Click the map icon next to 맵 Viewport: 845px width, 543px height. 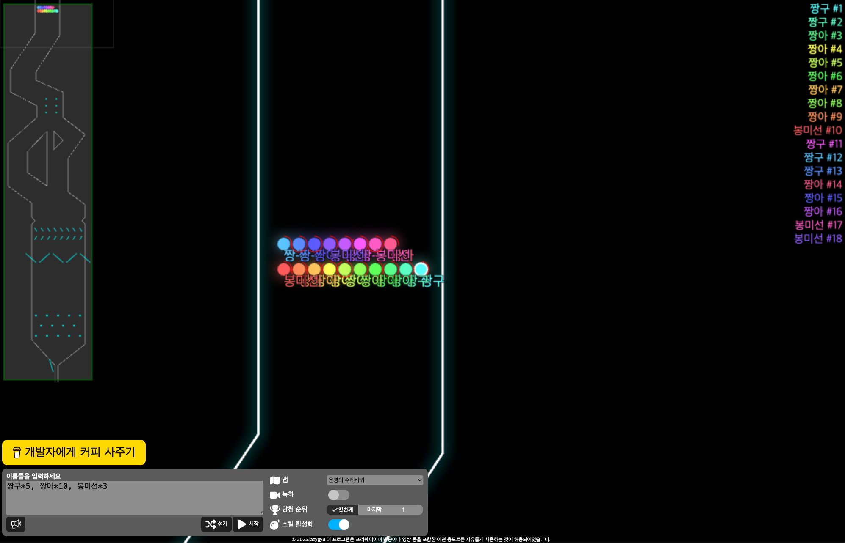(x=275, y=480)
